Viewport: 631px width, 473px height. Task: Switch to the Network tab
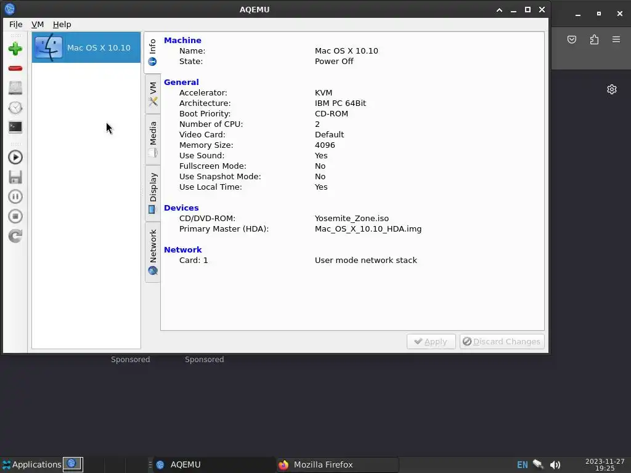pos(153,252)
